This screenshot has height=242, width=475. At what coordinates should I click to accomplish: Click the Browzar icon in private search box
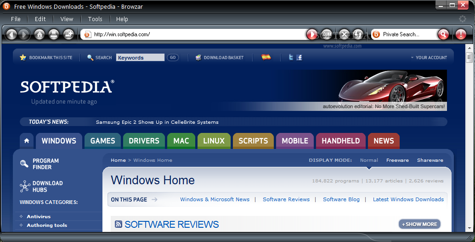376,34
